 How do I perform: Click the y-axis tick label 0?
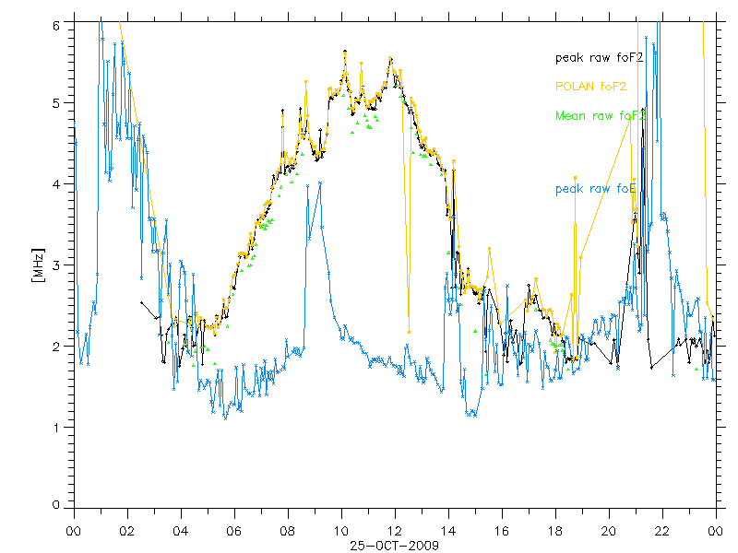[x=57, y=505]
